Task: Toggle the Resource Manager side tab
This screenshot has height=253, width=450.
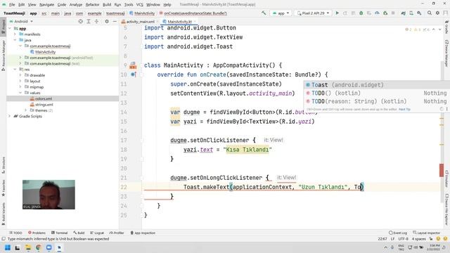Action: 3,55
